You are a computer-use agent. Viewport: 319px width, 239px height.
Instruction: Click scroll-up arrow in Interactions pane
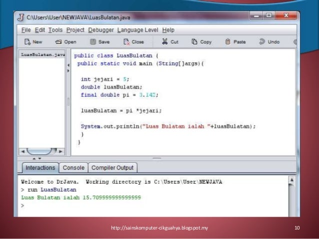[292, 180]
